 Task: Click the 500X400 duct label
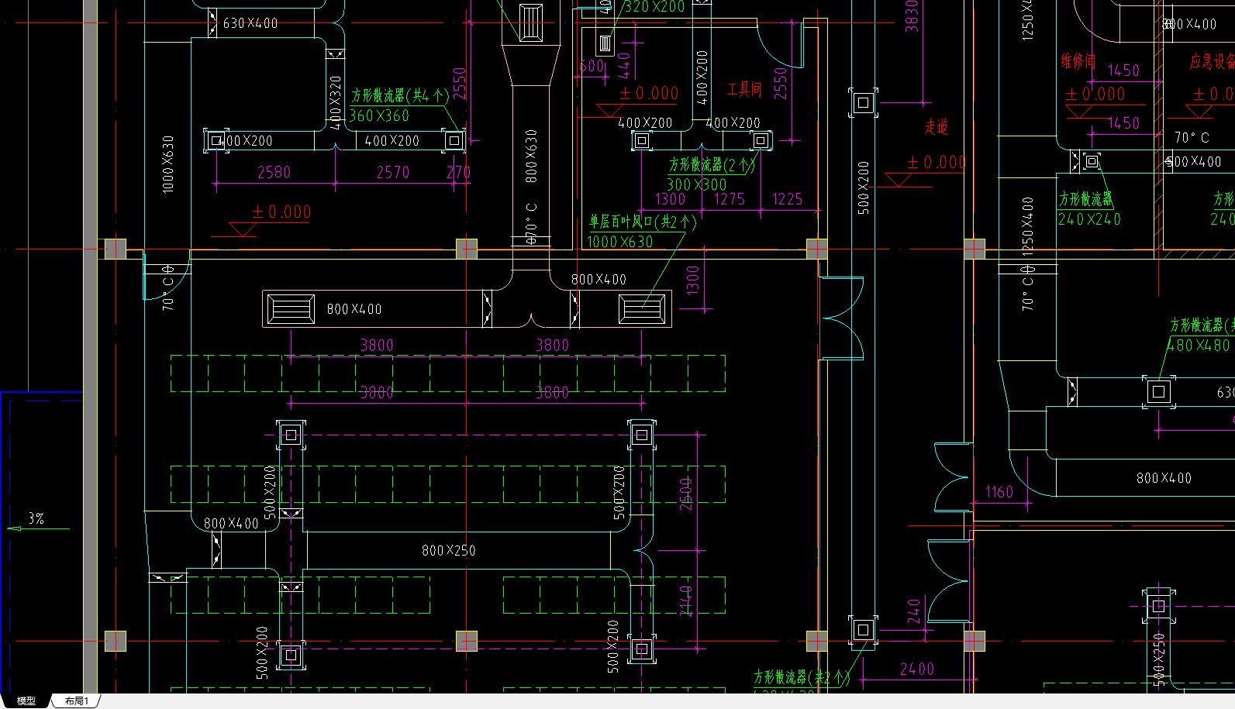[1194, 161]
